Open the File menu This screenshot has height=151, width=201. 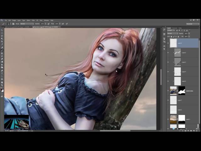coord(6,20)
